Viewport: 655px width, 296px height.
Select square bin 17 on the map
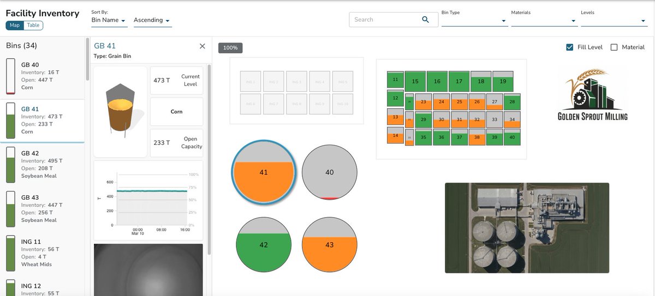click(x=458, y=81)
